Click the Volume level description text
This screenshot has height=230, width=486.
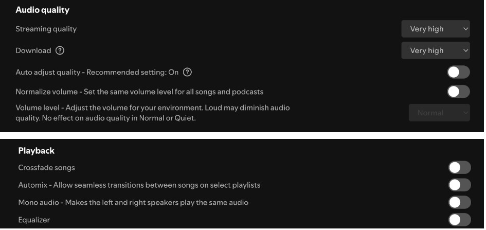pyautogui.click(x=153, y=113)
